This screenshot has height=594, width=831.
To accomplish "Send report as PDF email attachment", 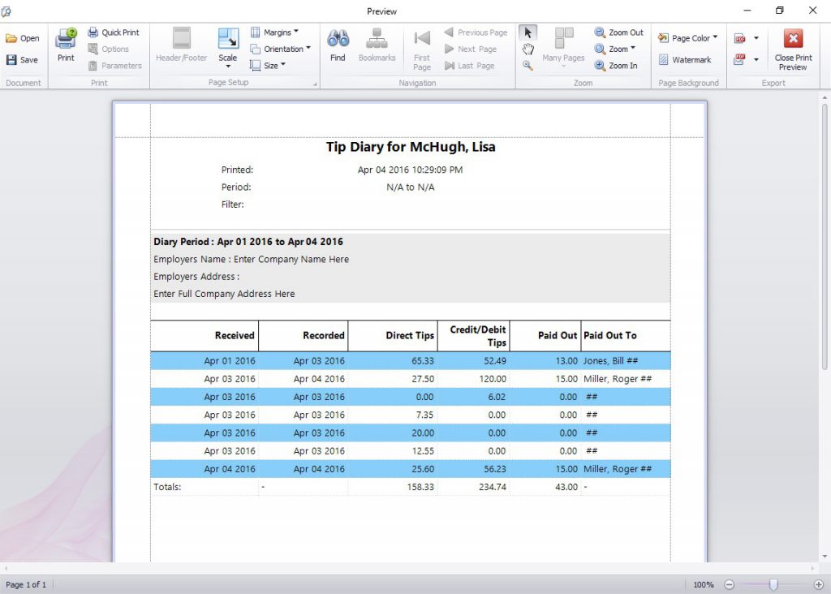I will point(741,59).
